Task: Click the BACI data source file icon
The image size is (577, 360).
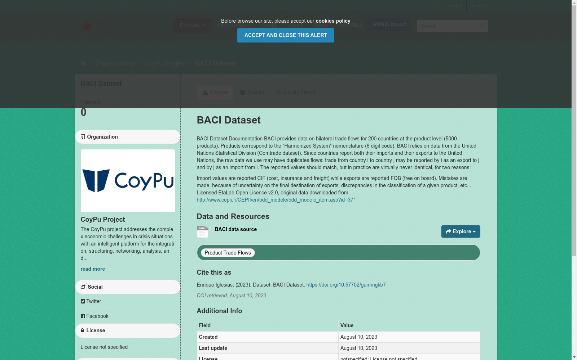Action: click(x=203, y=231)
